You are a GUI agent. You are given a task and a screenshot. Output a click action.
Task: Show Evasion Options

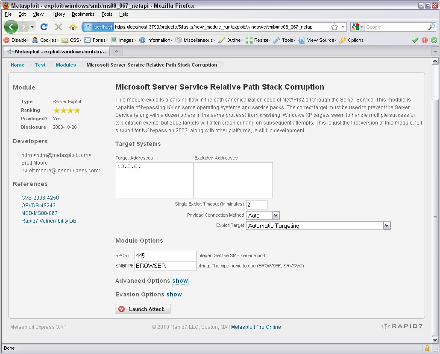[174, 294]
